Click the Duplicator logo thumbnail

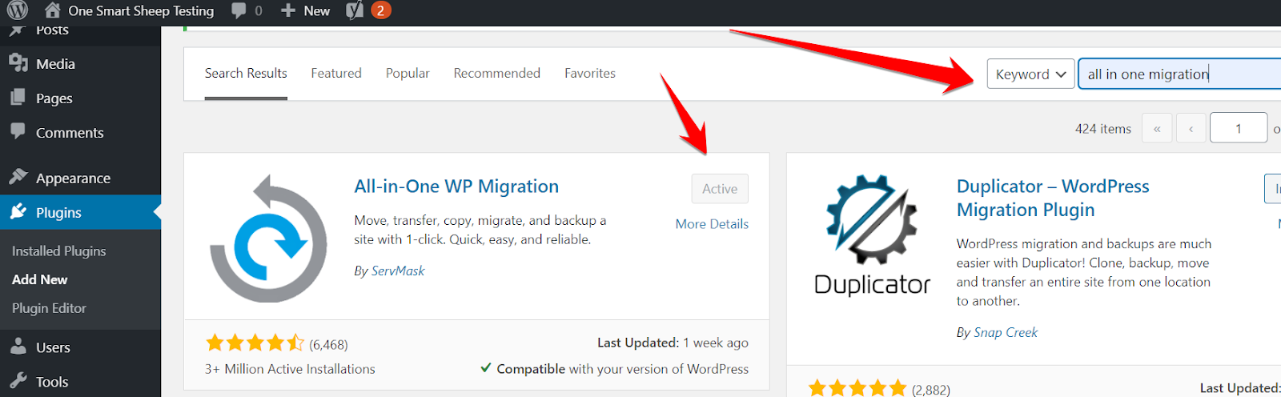[872, 237]
